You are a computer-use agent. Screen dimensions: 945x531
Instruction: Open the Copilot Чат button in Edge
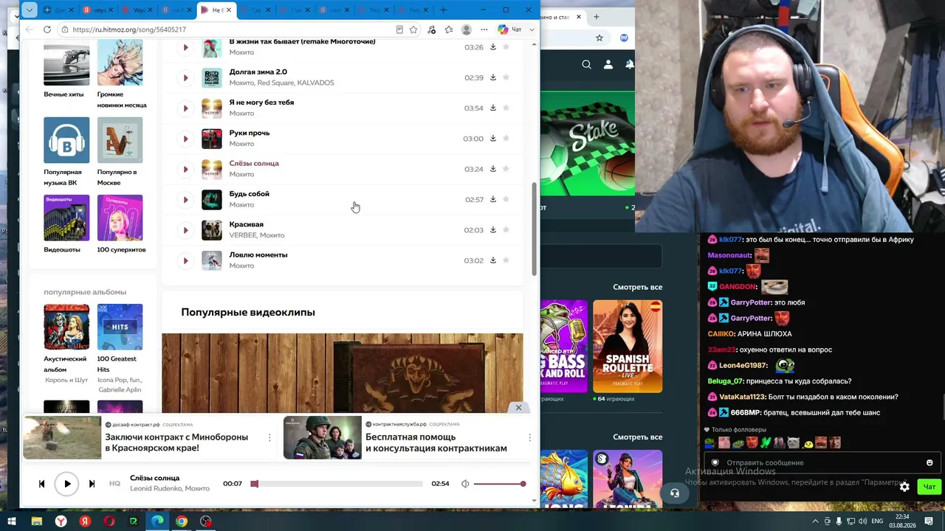click(509, 29)
